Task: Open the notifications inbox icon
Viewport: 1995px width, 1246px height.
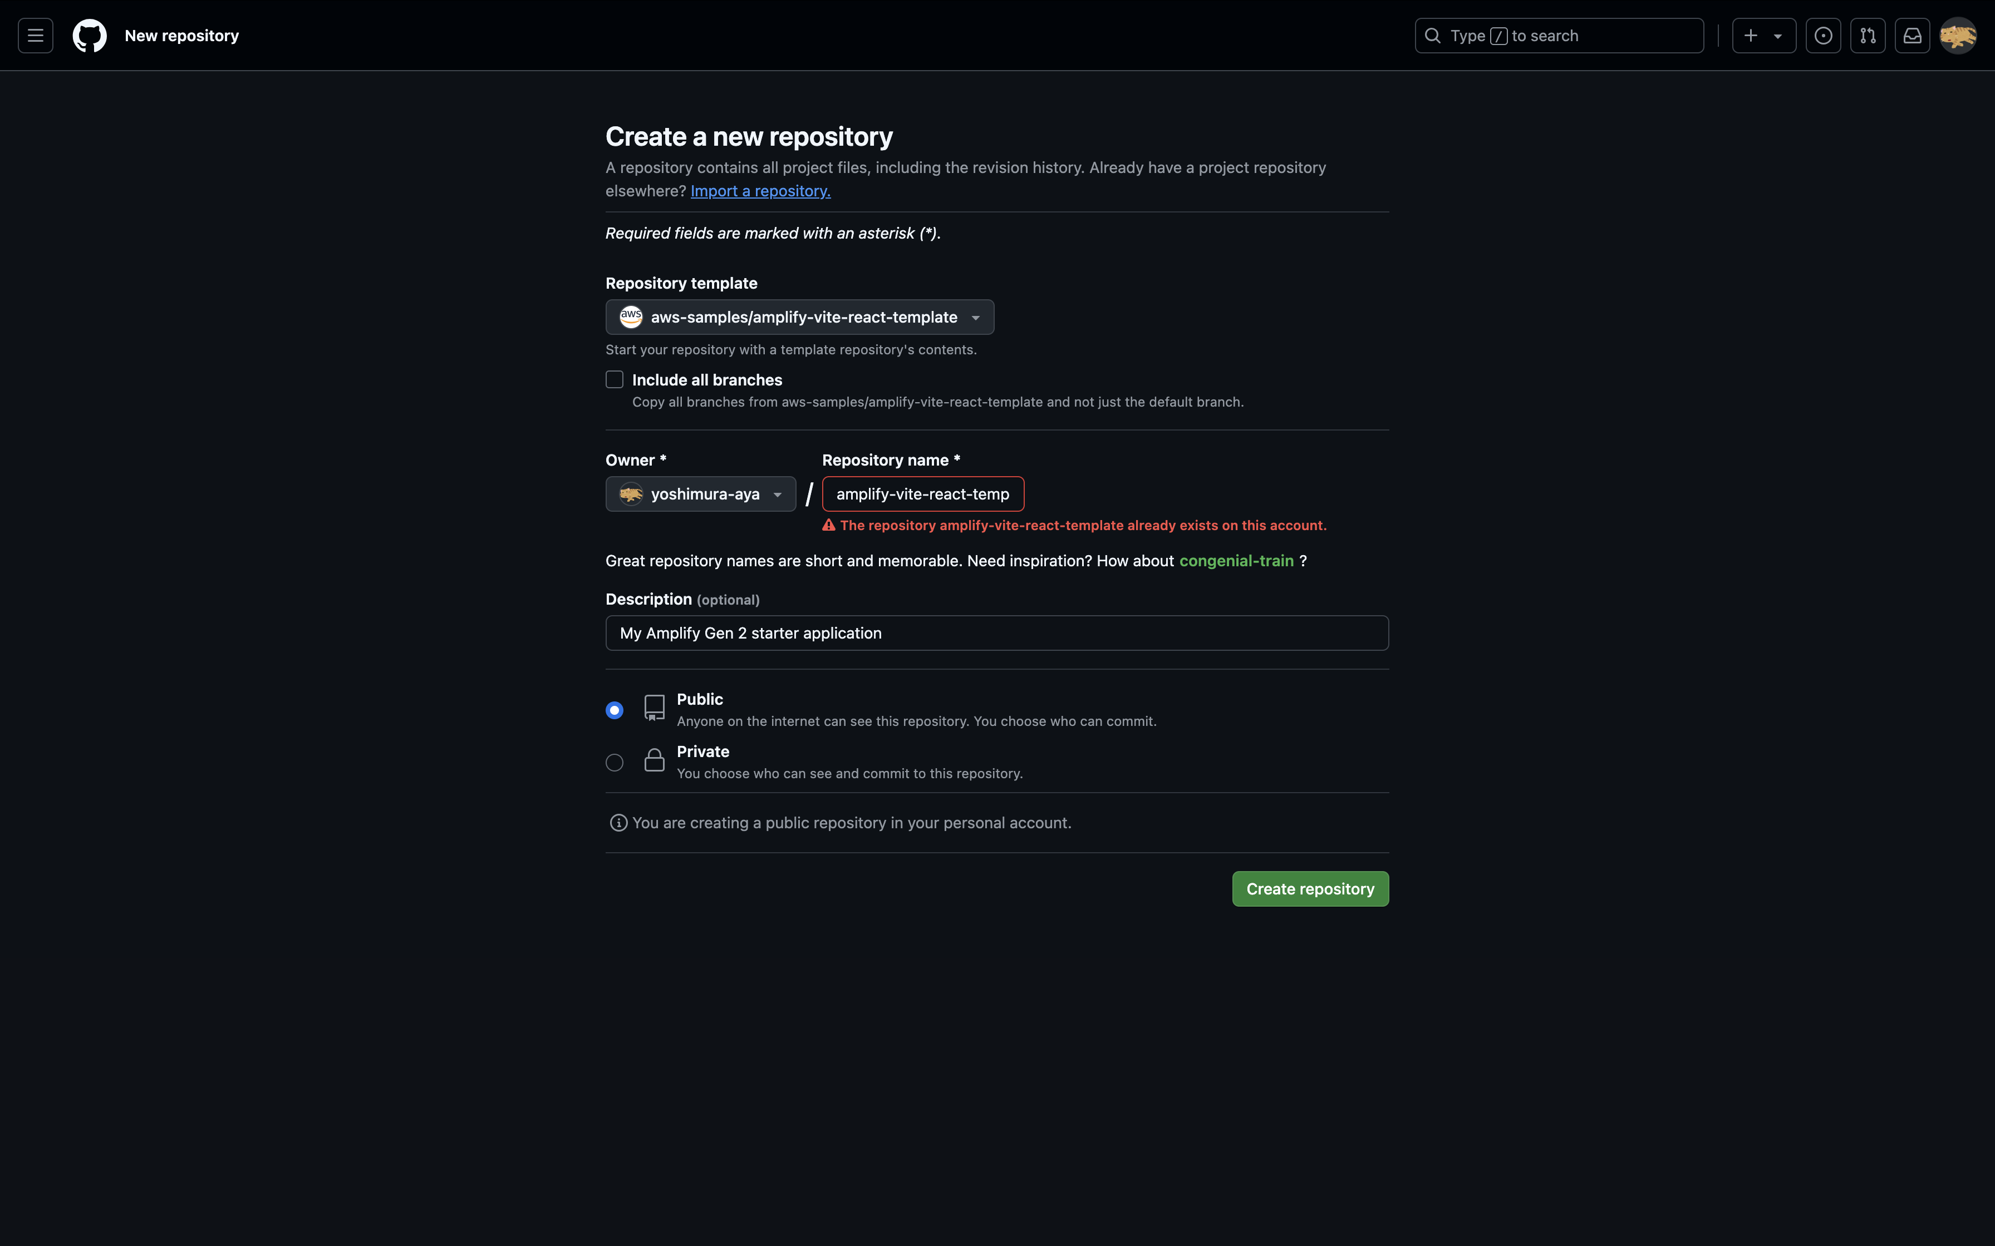Action: click(1912, 36)
